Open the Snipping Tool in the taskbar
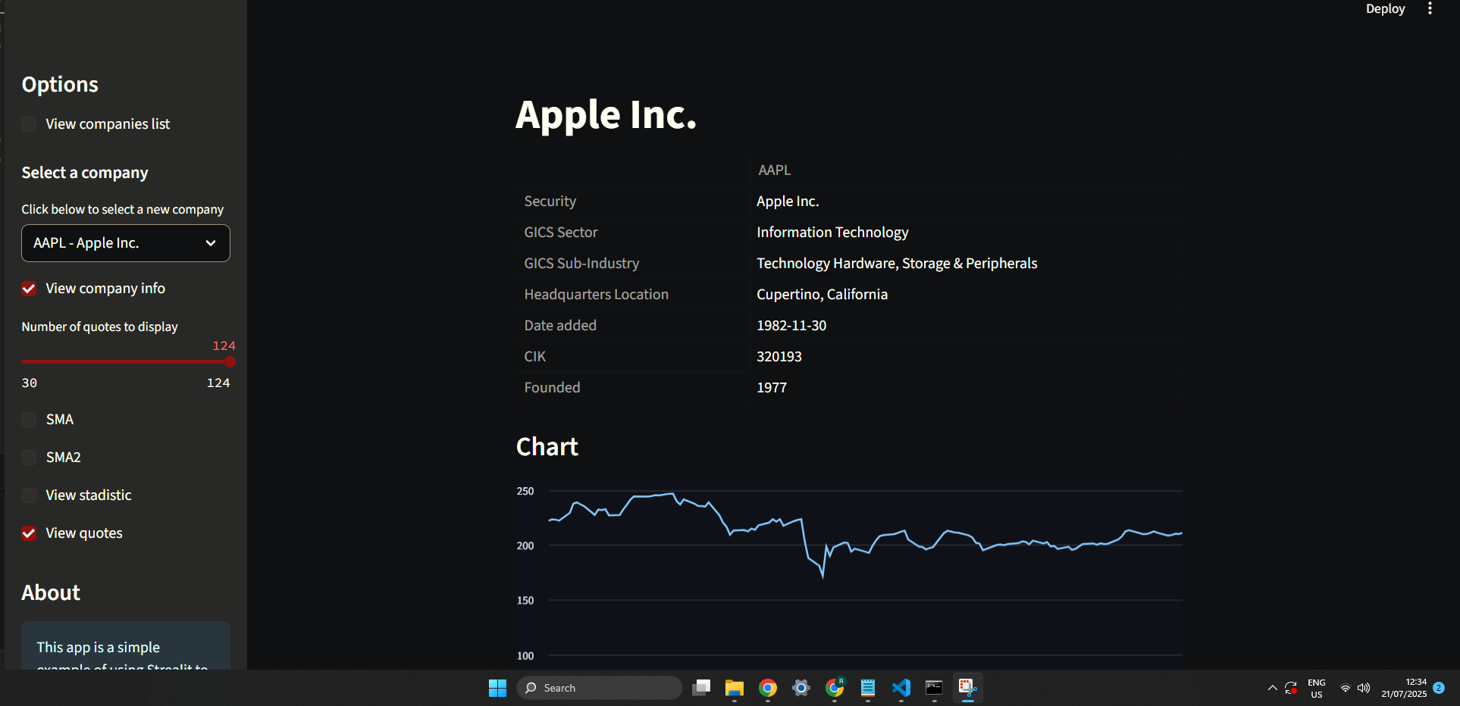 [x=967, y=688]
